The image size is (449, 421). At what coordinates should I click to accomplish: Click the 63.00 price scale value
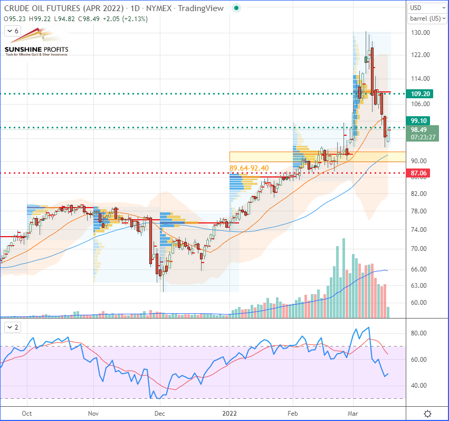(418, 286)
